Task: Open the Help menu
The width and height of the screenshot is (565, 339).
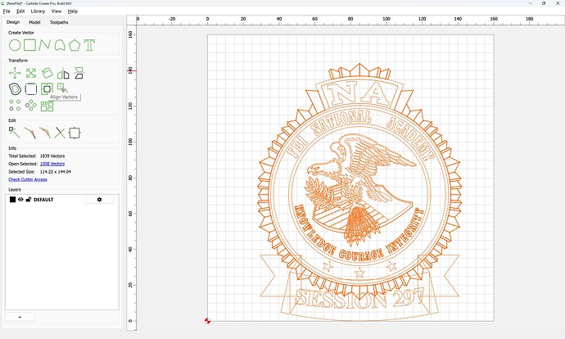Action: (x=73, y=11)
